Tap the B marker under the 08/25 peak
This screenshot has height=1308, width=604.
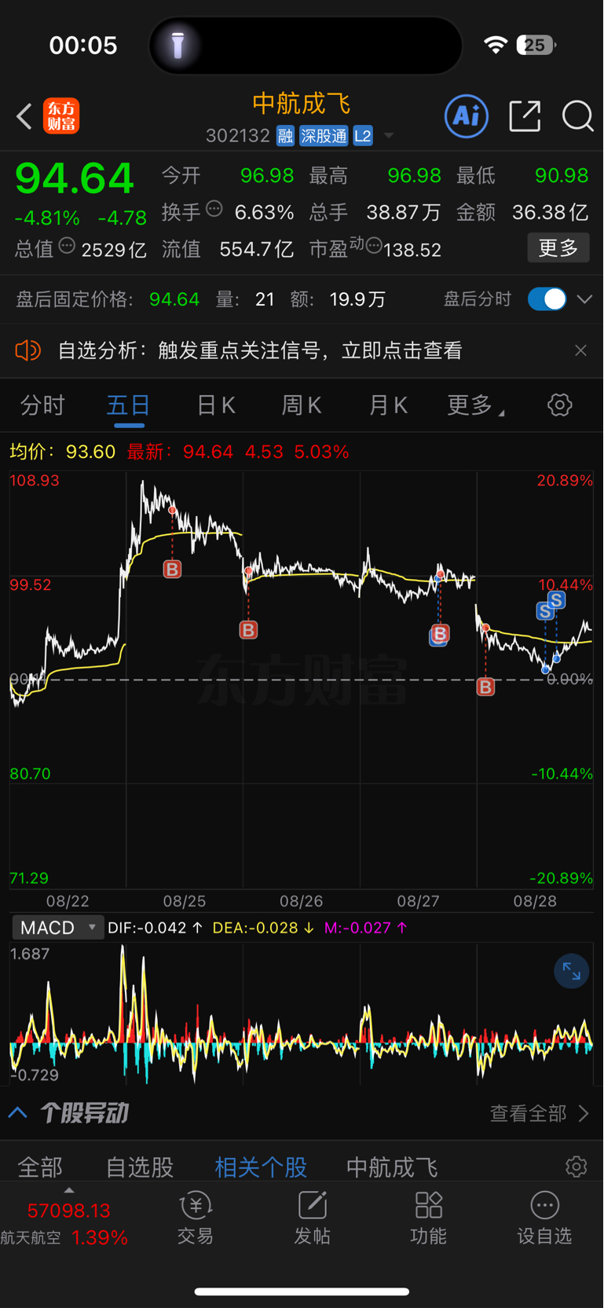pos(172,569)
